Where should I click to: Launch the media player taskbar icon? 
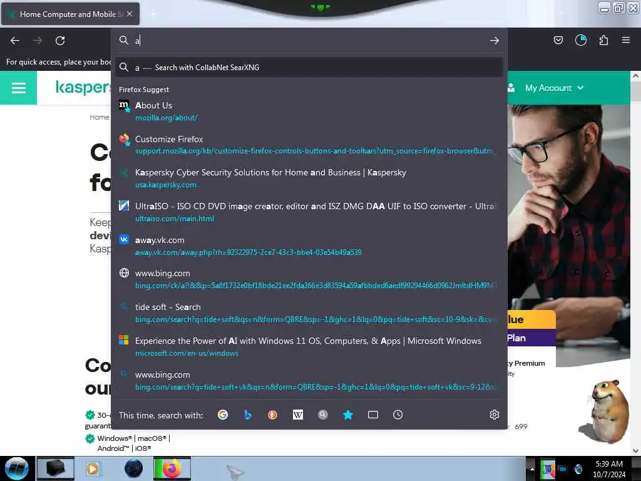93,468
